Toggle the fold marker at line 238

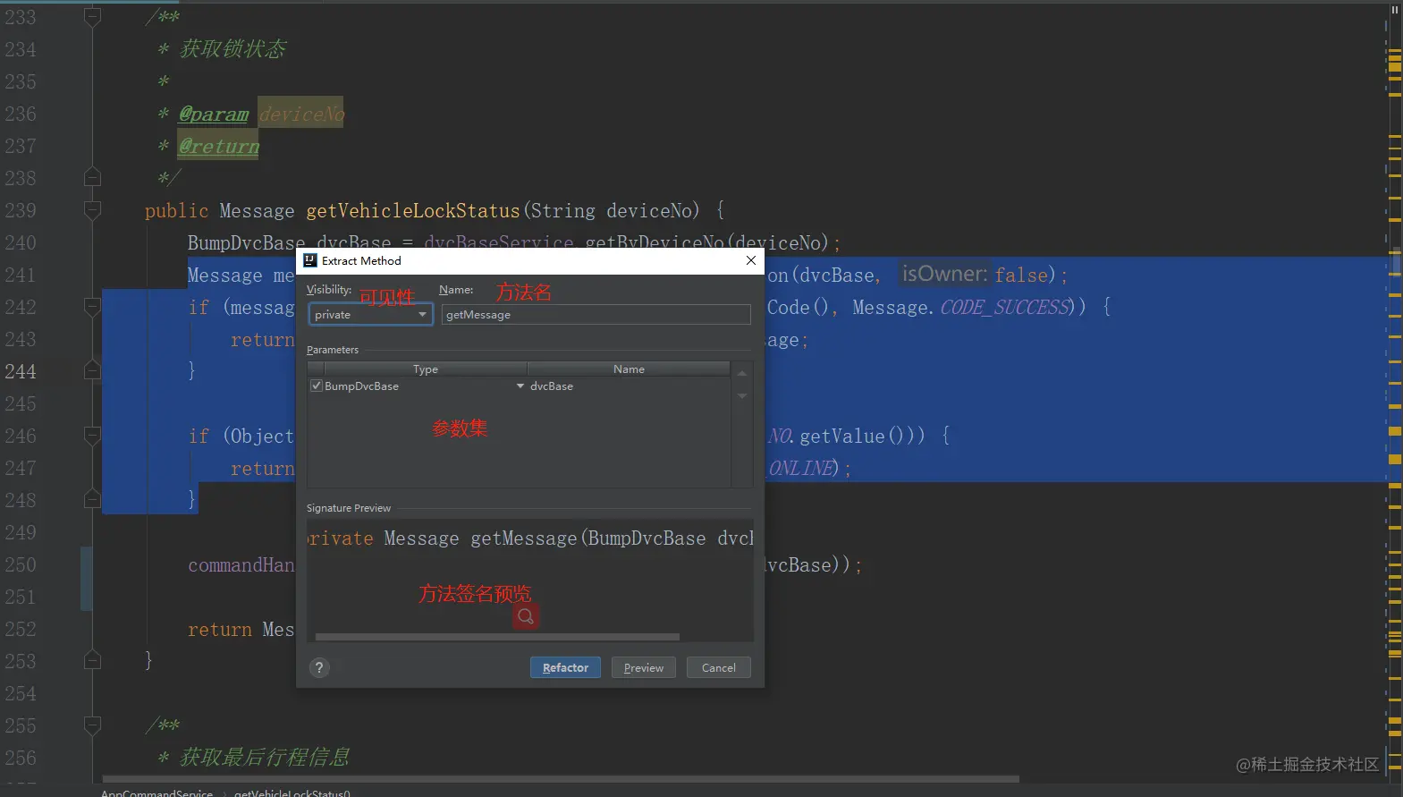[92, 177]
